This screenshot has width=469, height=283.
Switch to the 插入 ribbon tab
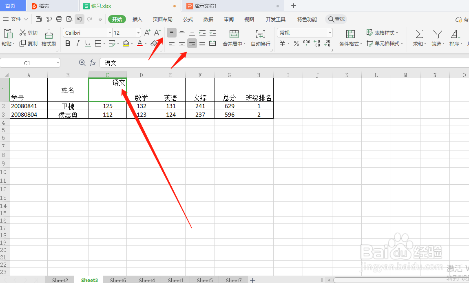[x=137, y=19]
